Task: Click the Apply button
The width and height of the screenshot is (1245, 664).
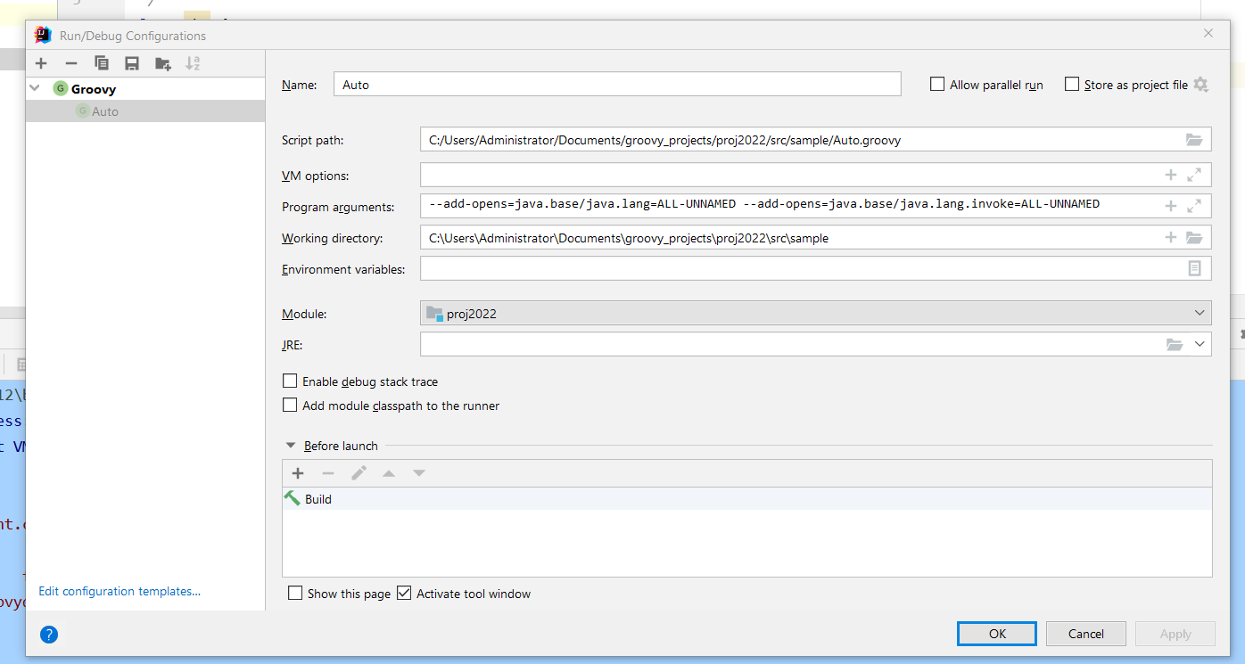Action: 1175,634
